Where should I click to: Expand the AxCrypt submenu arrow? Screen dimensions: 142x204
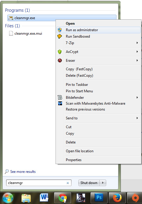[x=137, y=52]
